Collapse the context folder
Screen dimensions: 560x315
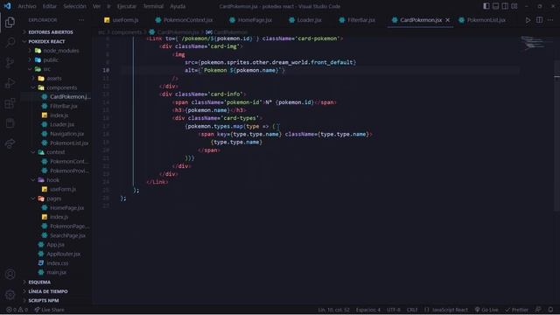click(56, 152)
